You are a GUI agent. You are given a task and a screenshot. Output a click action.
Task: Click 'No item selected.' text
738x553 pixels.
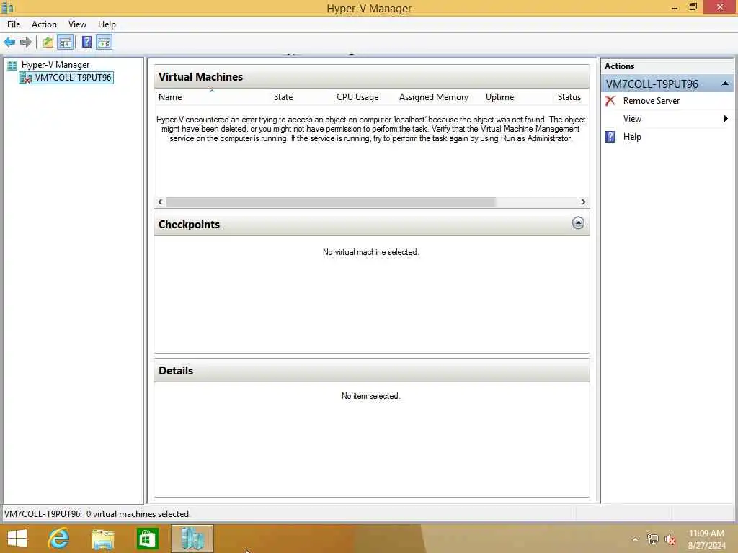click(x=371, y=396)
